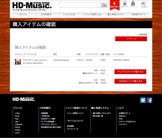Screen dimensions: 162x138
Task: Click the red マイページ button
Action: 131,39
